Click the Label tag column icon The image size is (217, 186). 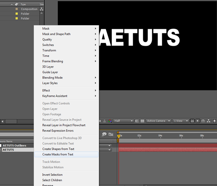coord(17,4)
